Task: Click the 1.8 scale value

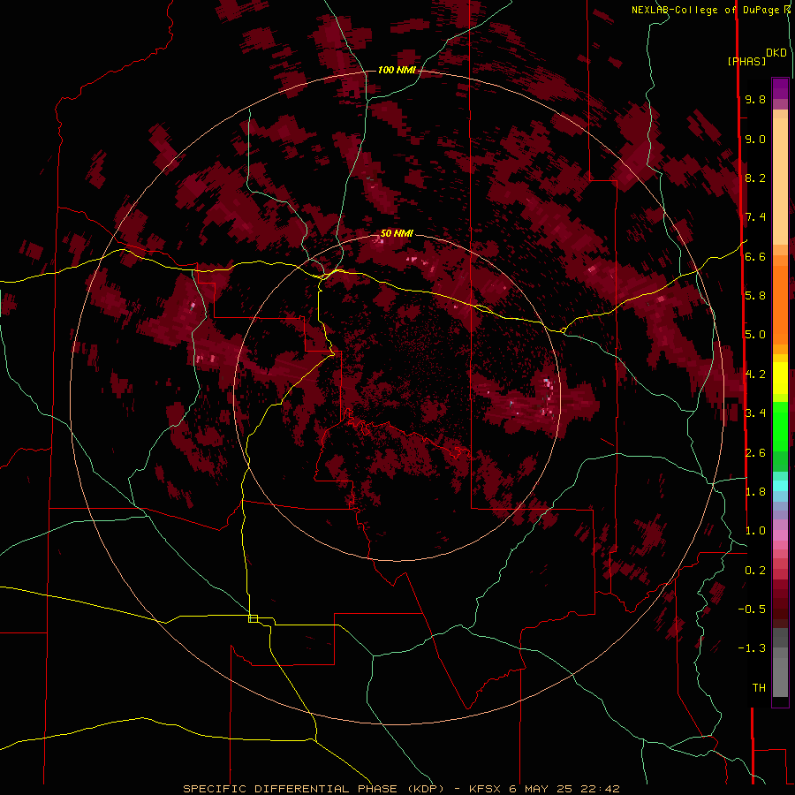Action: coord(755,492)
